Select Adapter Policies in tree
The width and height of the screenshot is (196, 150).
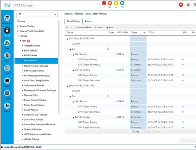coord(32,46)
